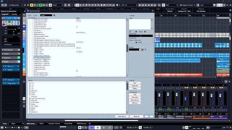Toggle the Equalizers bypass green button

click(x=19, y=58)
